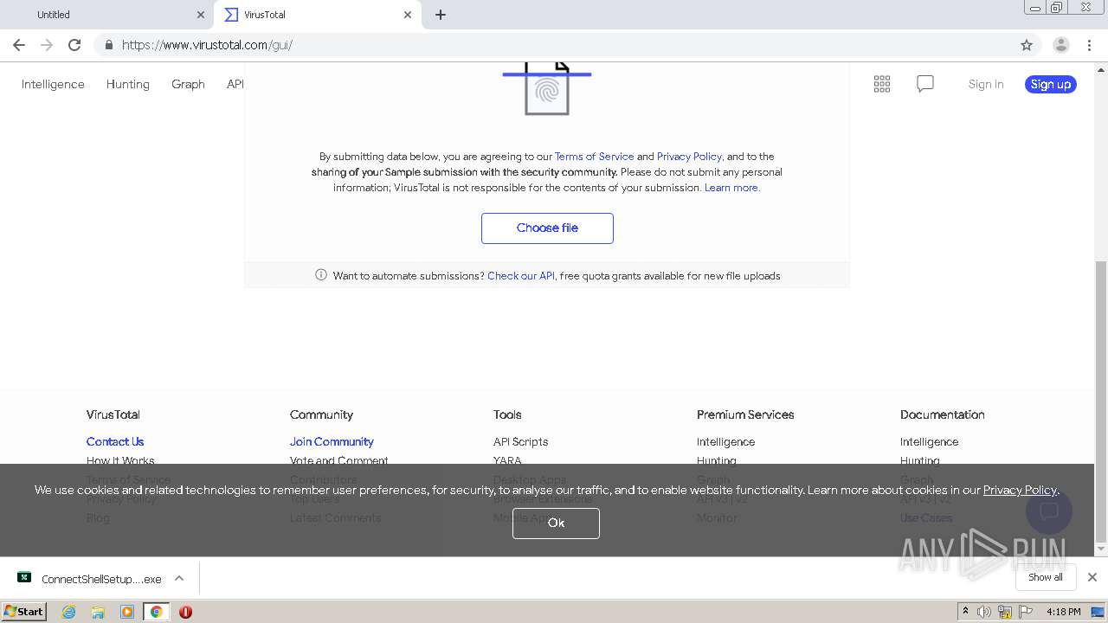Open the Contact Us footer link
Image resolution: width=1108 pixels, height=623 pixels.
tap(115, 441)
